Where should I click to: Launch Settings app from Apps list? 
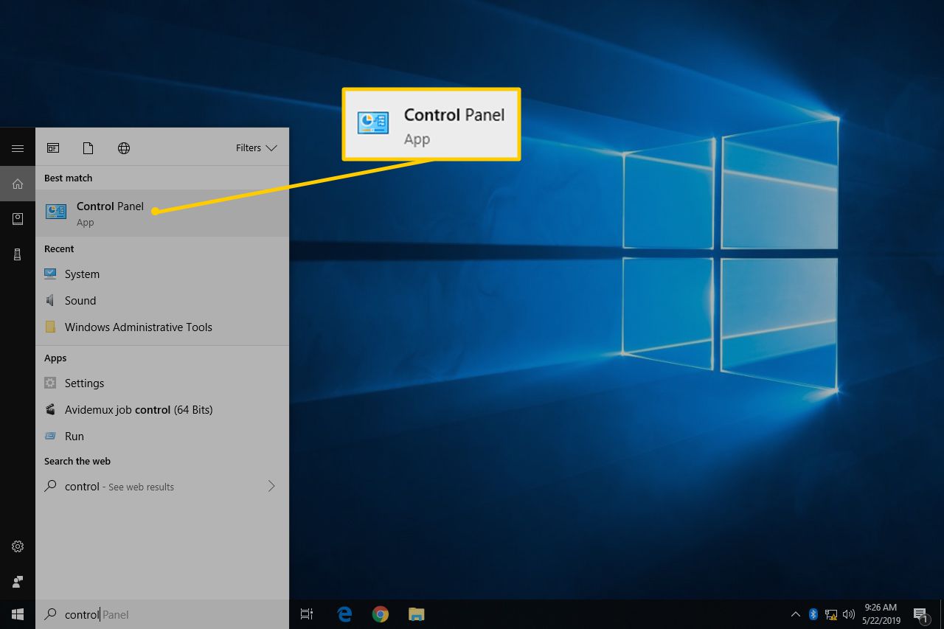click(x=162, y=383)
